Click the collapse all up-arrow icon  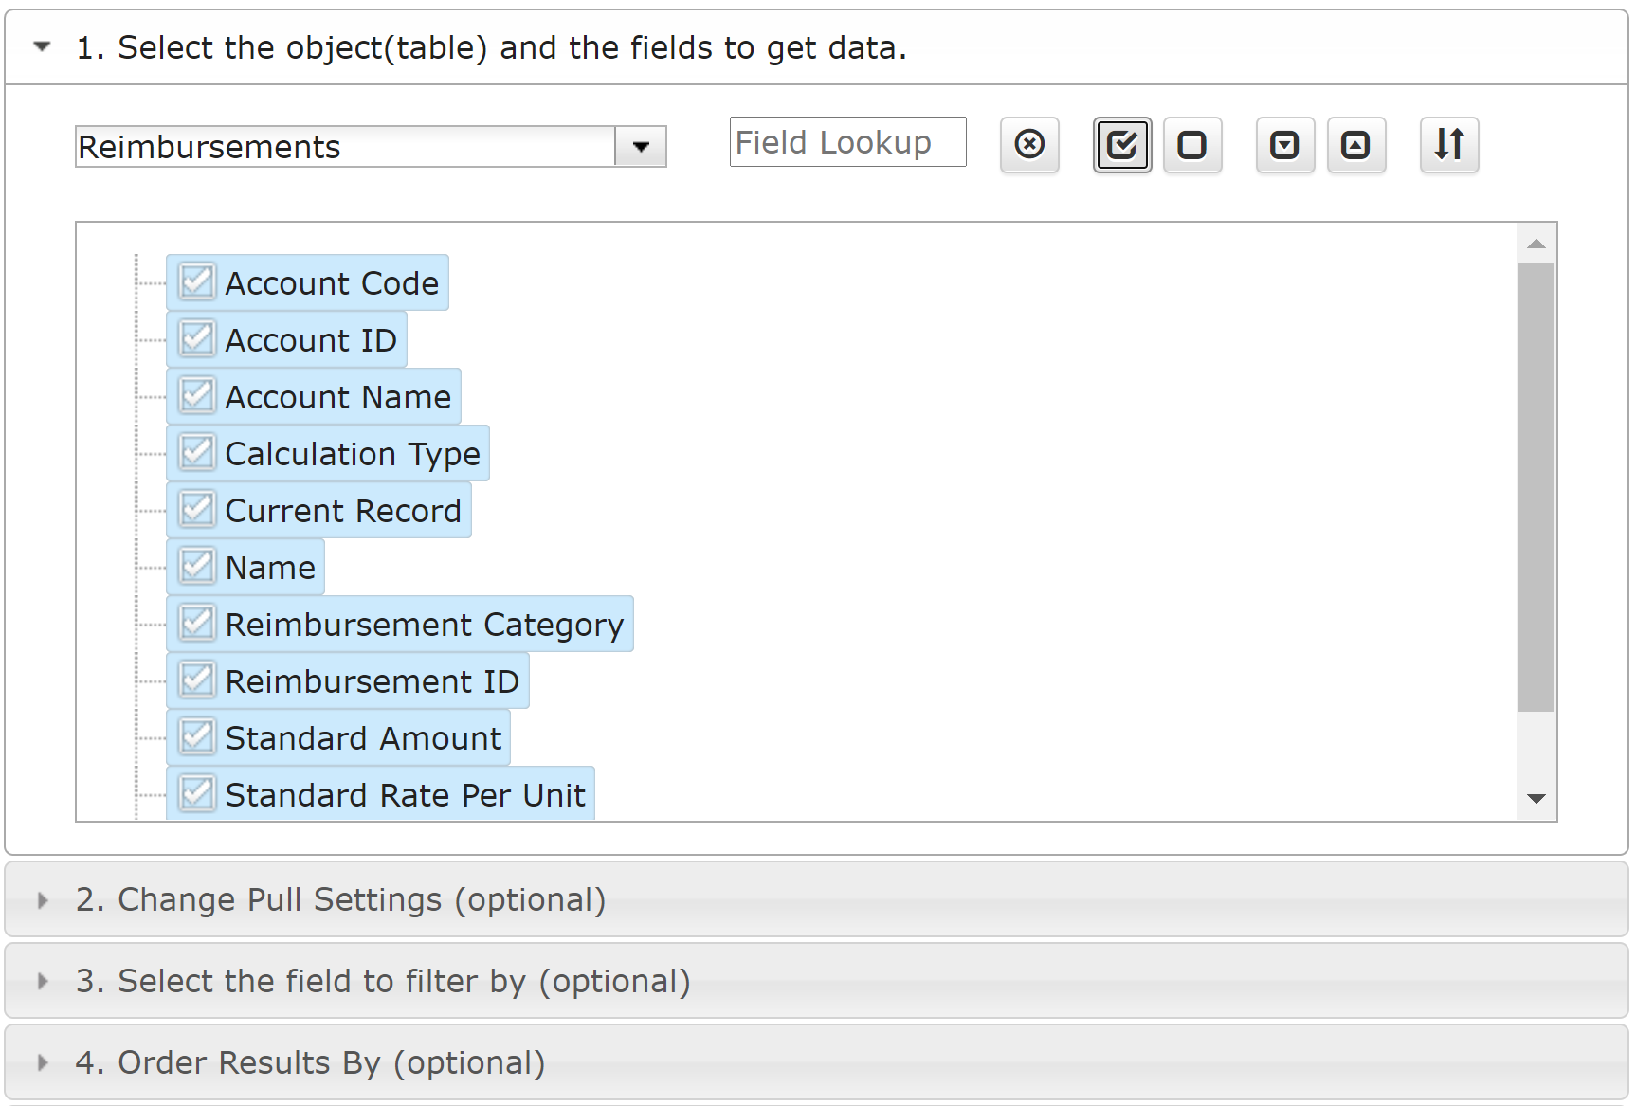1356,145
